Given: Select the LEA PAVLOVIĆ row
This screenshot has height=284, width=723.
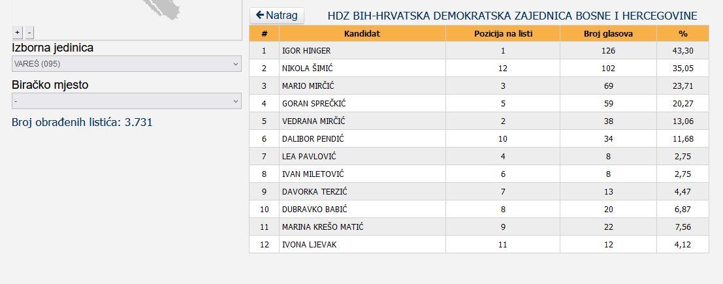Looking at the screenshot, I should point(479,156).
